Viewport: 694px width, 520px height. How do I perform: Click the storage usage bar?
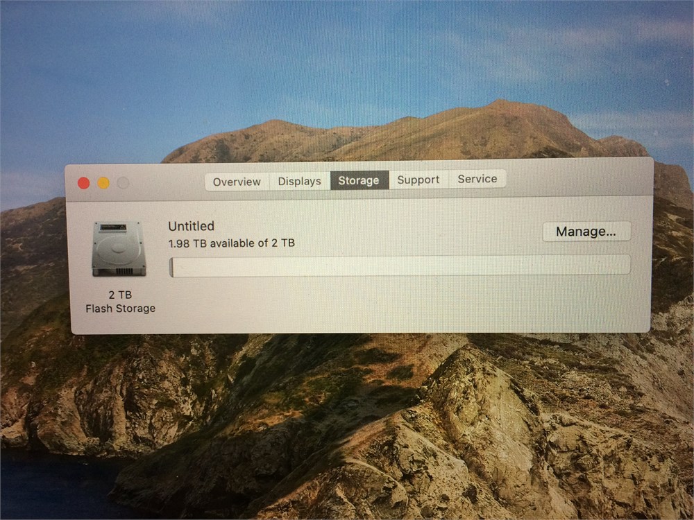(x=400, y=266)
